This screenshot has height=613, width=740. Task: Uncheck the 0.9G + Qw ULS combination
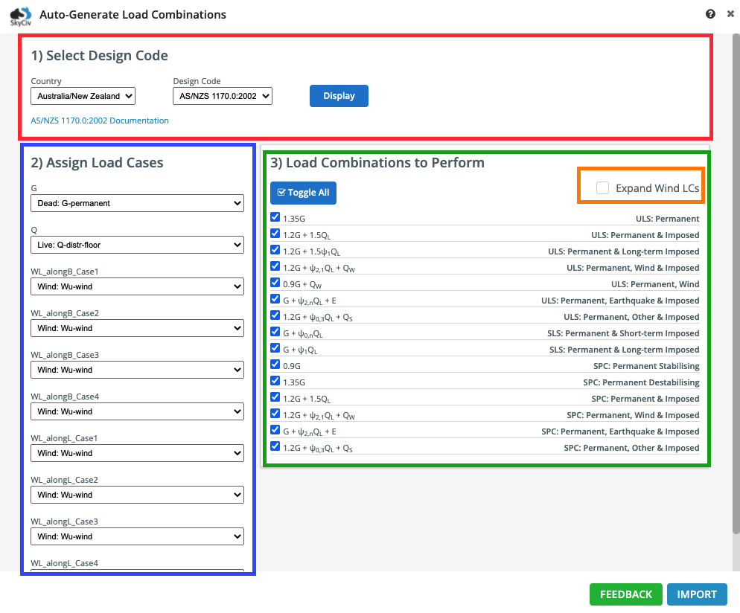pyautogui.click(x=275, y=283)
